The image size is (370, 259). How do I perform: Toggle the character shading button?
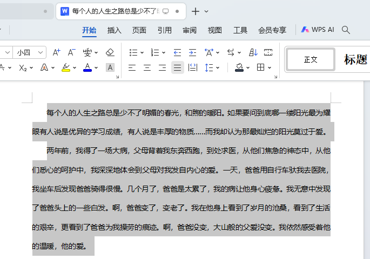(x=110, y=67)
